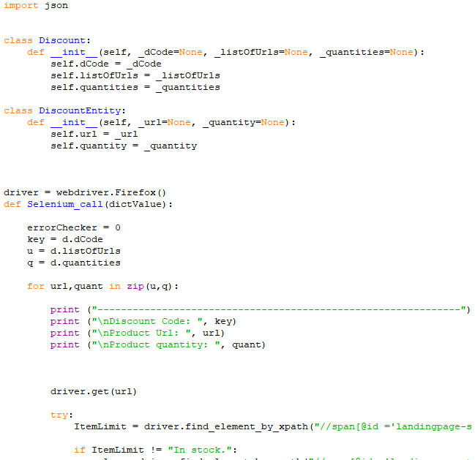Click the Discount Code print statement

tap(143, 321)
